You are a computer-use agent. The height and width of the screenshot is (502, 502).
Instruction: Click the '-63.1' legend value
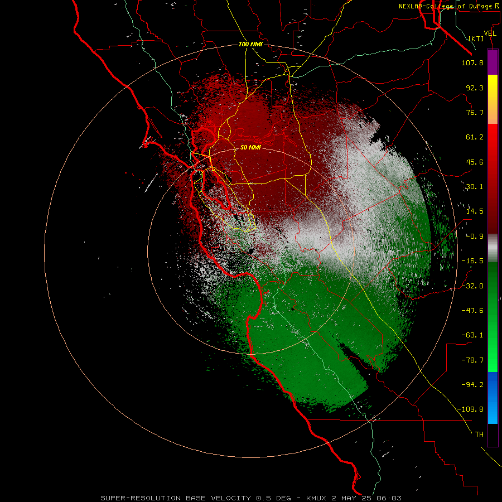[472, 335]
